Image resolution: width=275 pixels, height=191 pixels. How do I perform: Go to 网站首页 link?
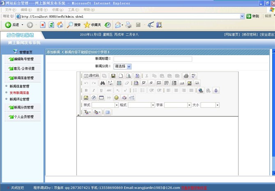(x=231, y=35)
